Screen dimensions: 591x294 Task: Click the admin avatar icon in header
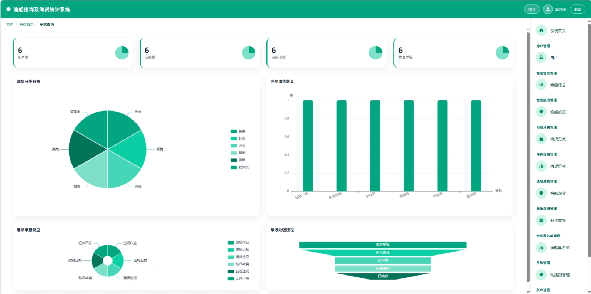(x=548, y=9)
